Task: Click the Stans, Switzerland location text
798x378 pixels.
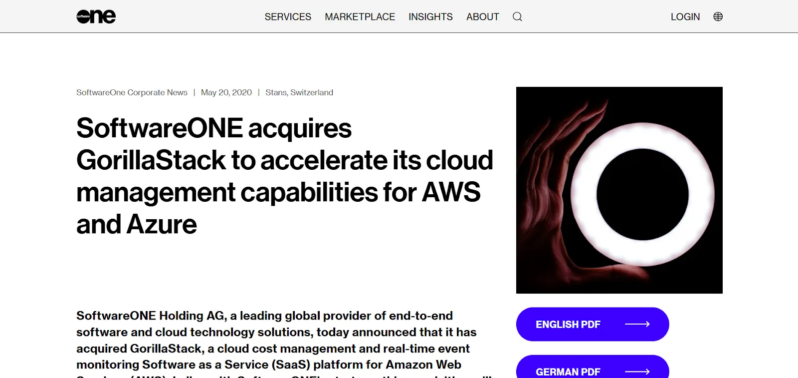Action: (x=299, y=92)
